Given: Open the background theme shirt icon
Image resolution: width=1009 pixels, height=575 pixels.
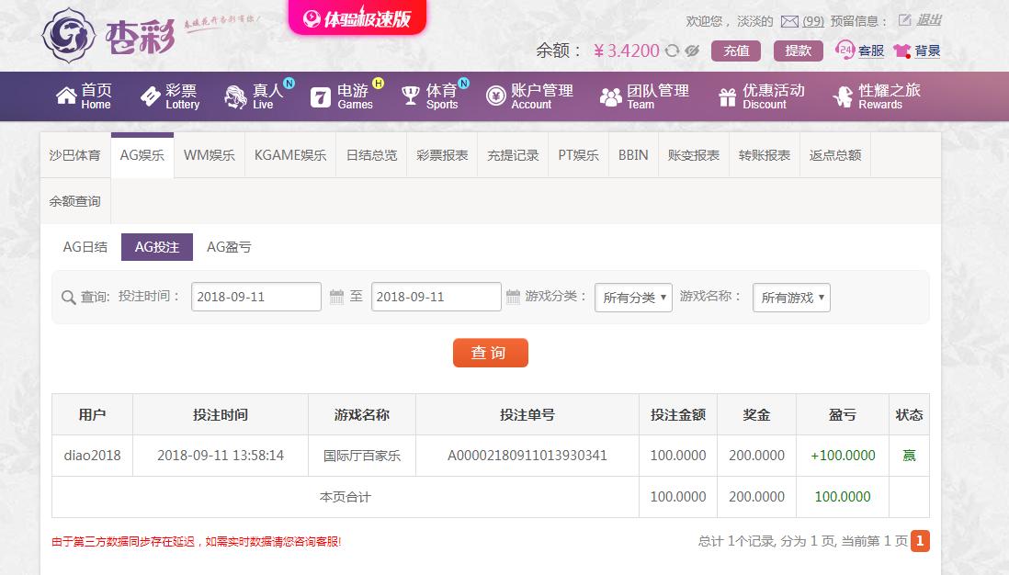Looking at the screenshot, I should 901,51.
